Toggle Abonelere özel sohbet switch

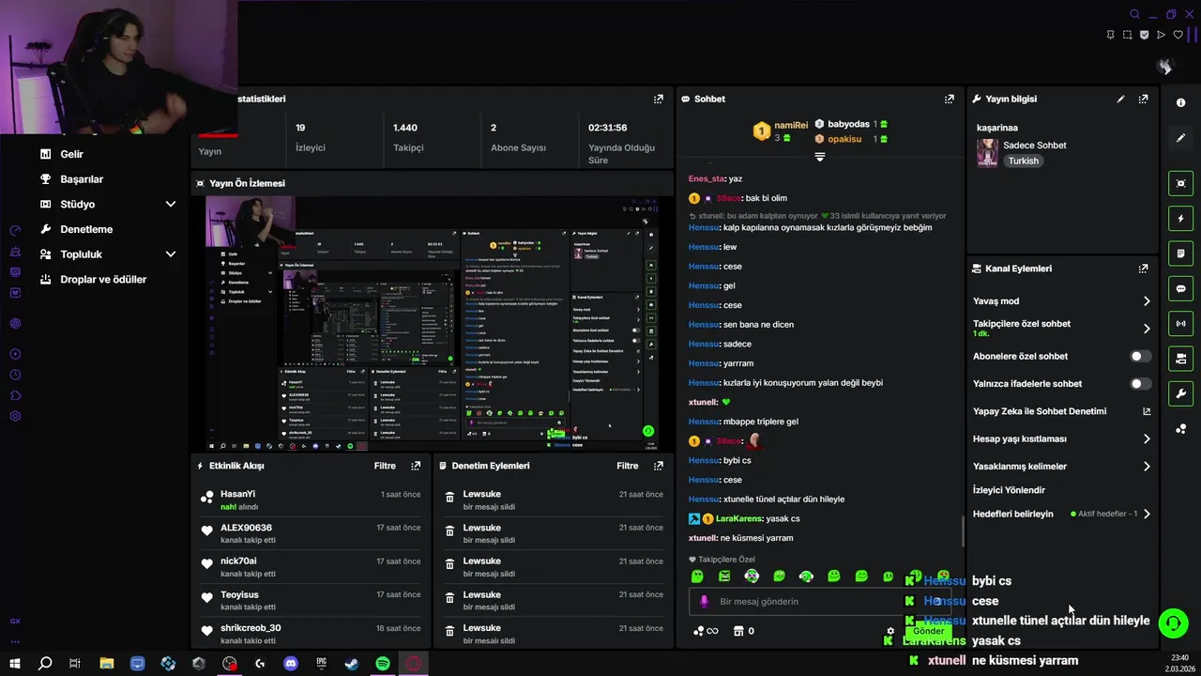click(x=1140, y=357)
